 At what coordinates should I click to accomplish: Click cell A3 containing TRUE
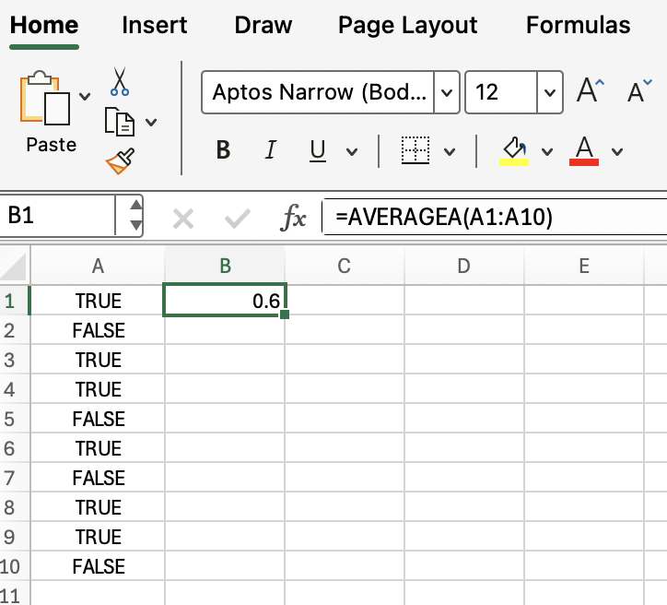point(98,360)
